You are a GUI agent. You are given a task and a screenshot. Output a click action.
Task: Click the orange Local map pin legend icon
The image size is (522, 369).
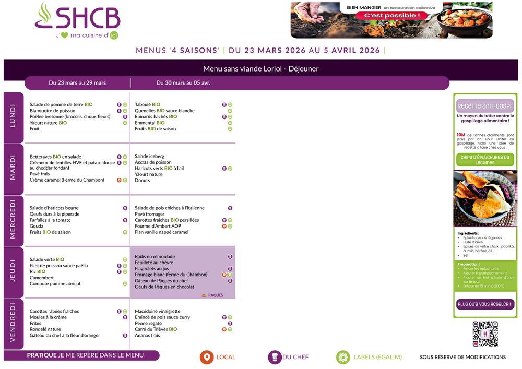pyautogui.click(x=207, y=357)
